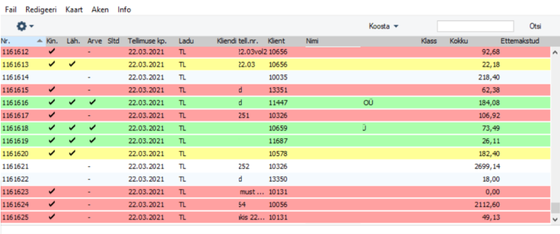Image resolution: width=560 pixels, height=234 pixels.
Task: Click Läh. checkmark in row 1161618
Action: tap(73, 128)
